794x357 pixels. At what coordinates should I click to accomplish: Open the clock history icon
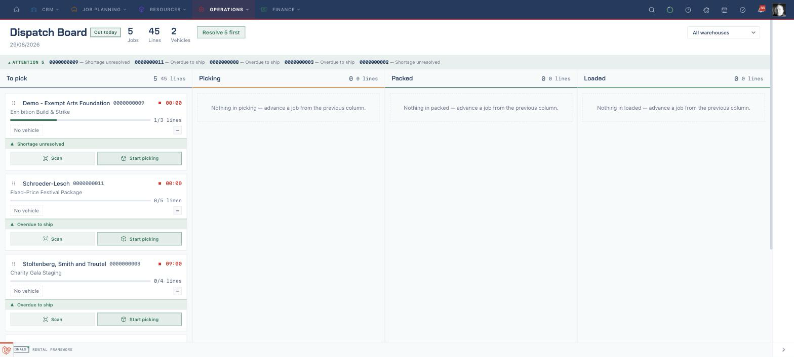688,10
